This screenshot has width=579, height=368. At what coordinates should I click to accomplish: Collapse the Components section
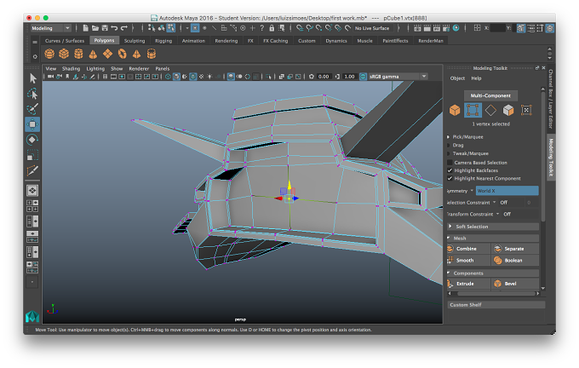[x=493, y=273]
